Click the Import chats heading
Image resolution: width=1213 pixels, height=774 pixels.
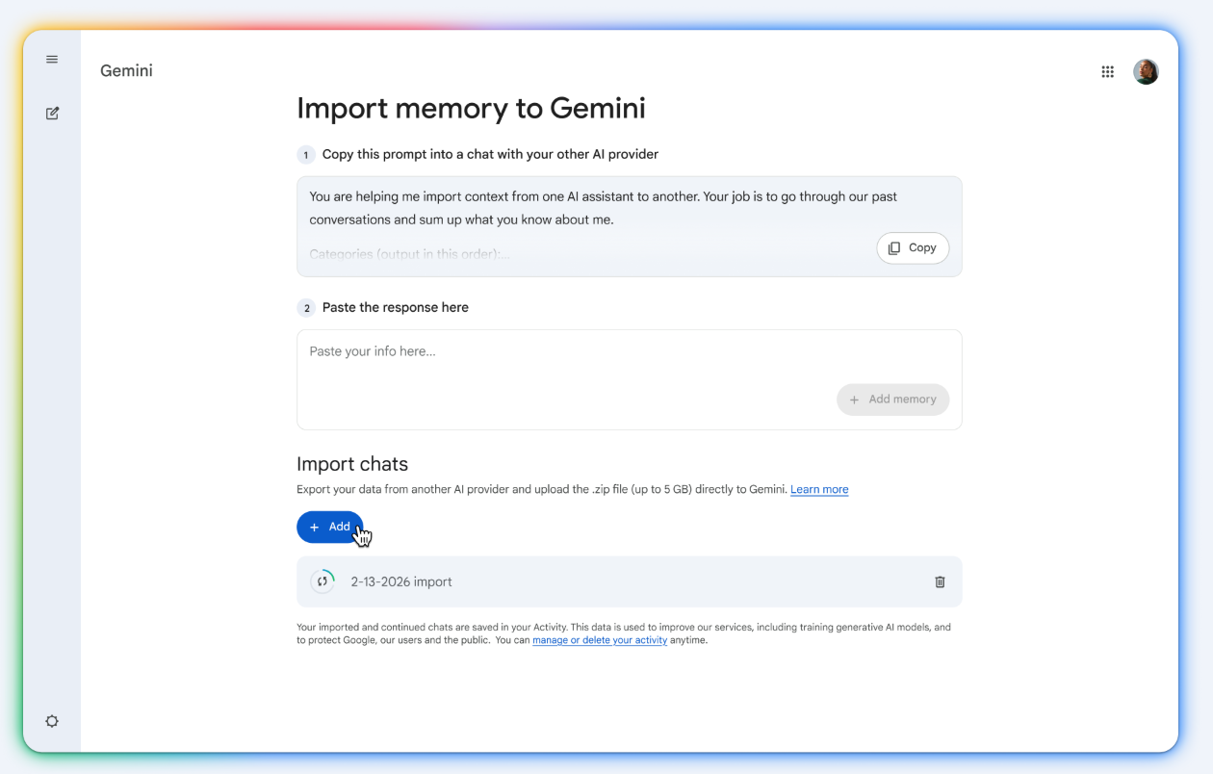tap(352, 464)
